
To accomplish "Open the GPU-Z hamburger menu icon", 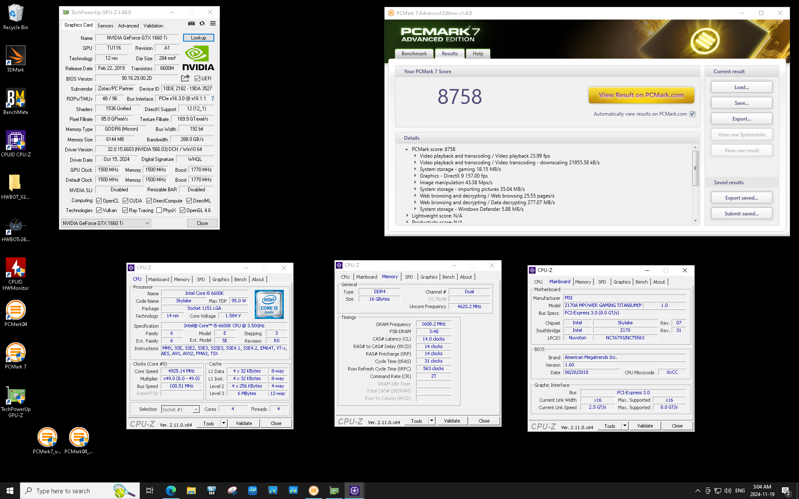I will (213, 24).
